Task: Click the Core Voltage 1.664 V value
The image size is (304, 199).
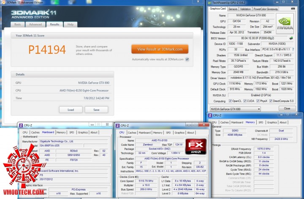Action: click(176, 153)
